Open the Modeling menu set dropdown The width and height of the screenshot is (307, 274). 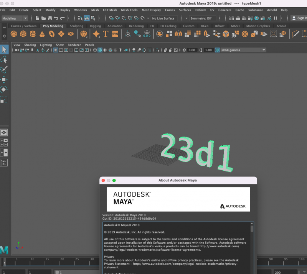tap(15, 18)
